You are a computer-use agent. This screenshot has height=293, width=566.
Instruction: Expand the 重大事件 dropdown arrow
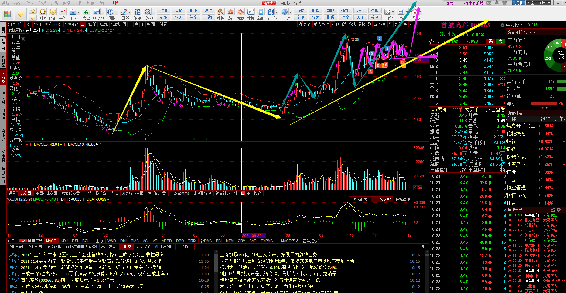[x=332, y=24]
